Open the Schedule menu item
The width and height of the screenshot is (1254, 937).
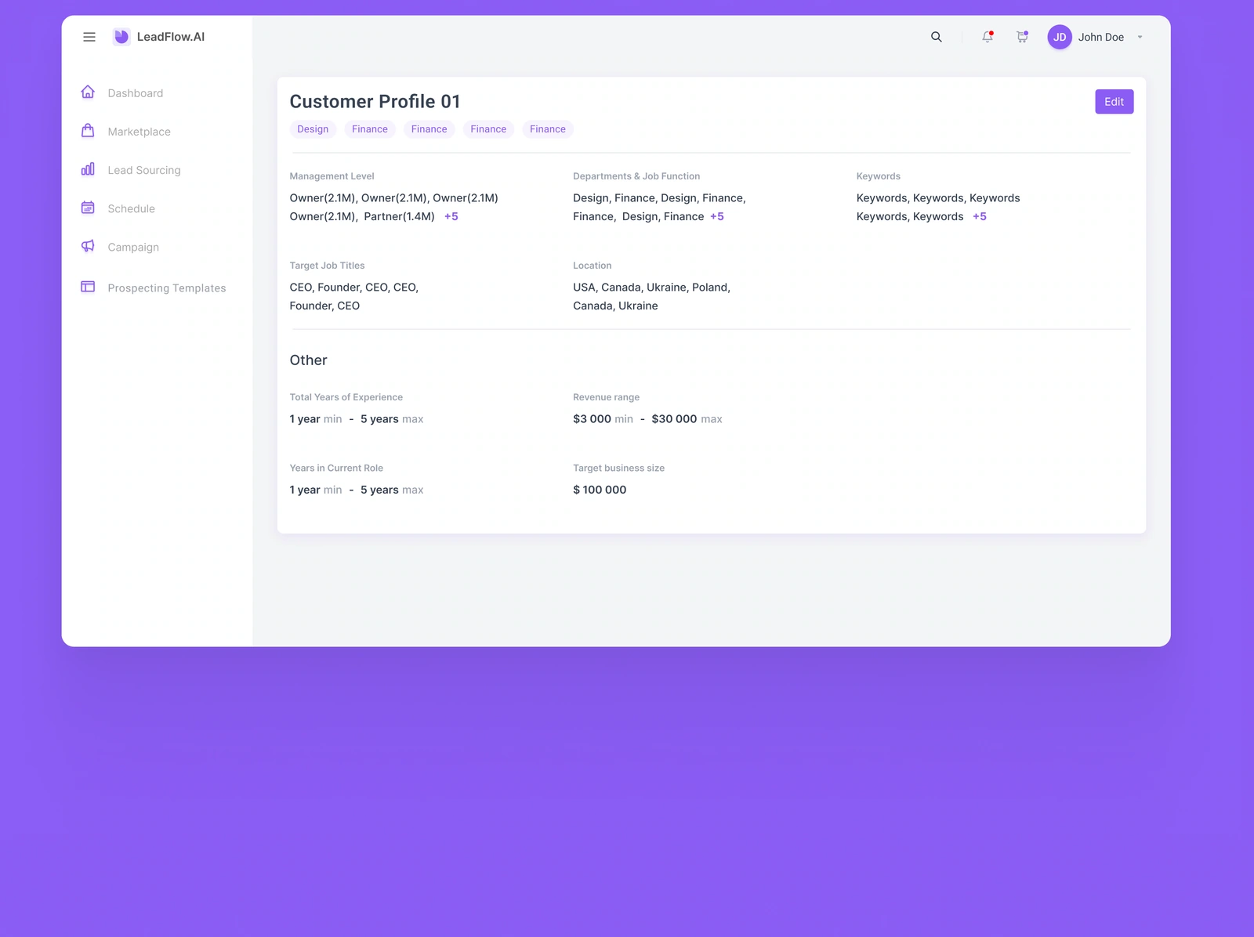click(x=132, y=208)
